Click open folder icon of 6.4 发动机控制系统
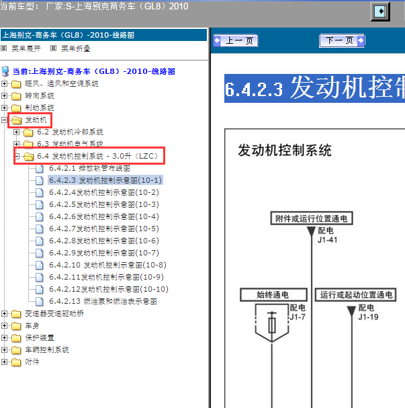405x408 pixels. click(x=29, y=157)
